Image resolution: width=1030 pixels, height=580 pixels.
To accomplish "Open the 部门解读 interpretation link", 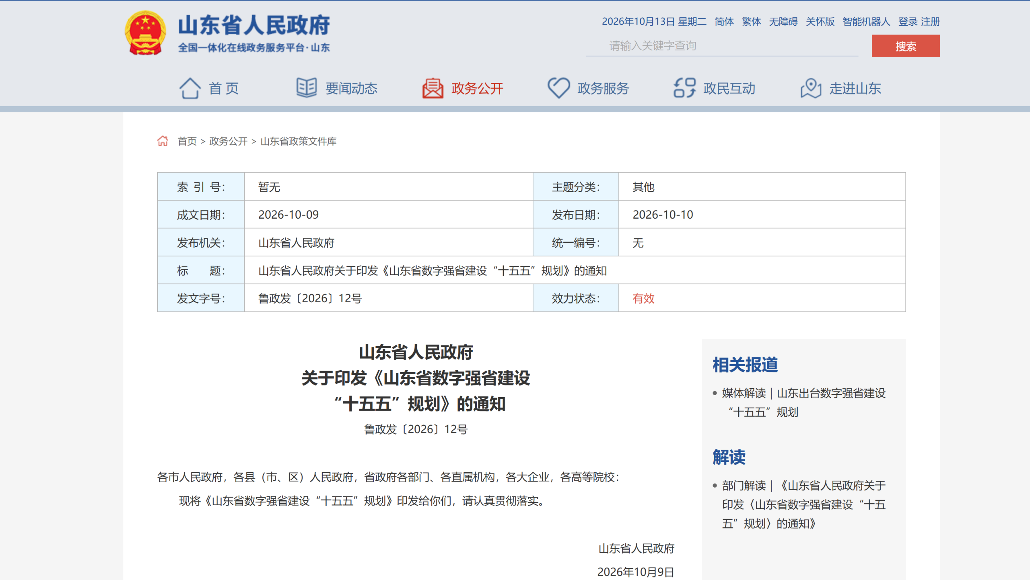I will [x=803, y=504].
